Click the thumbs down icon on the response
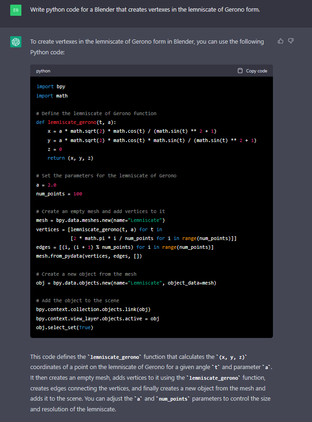 tap(291, 41)
